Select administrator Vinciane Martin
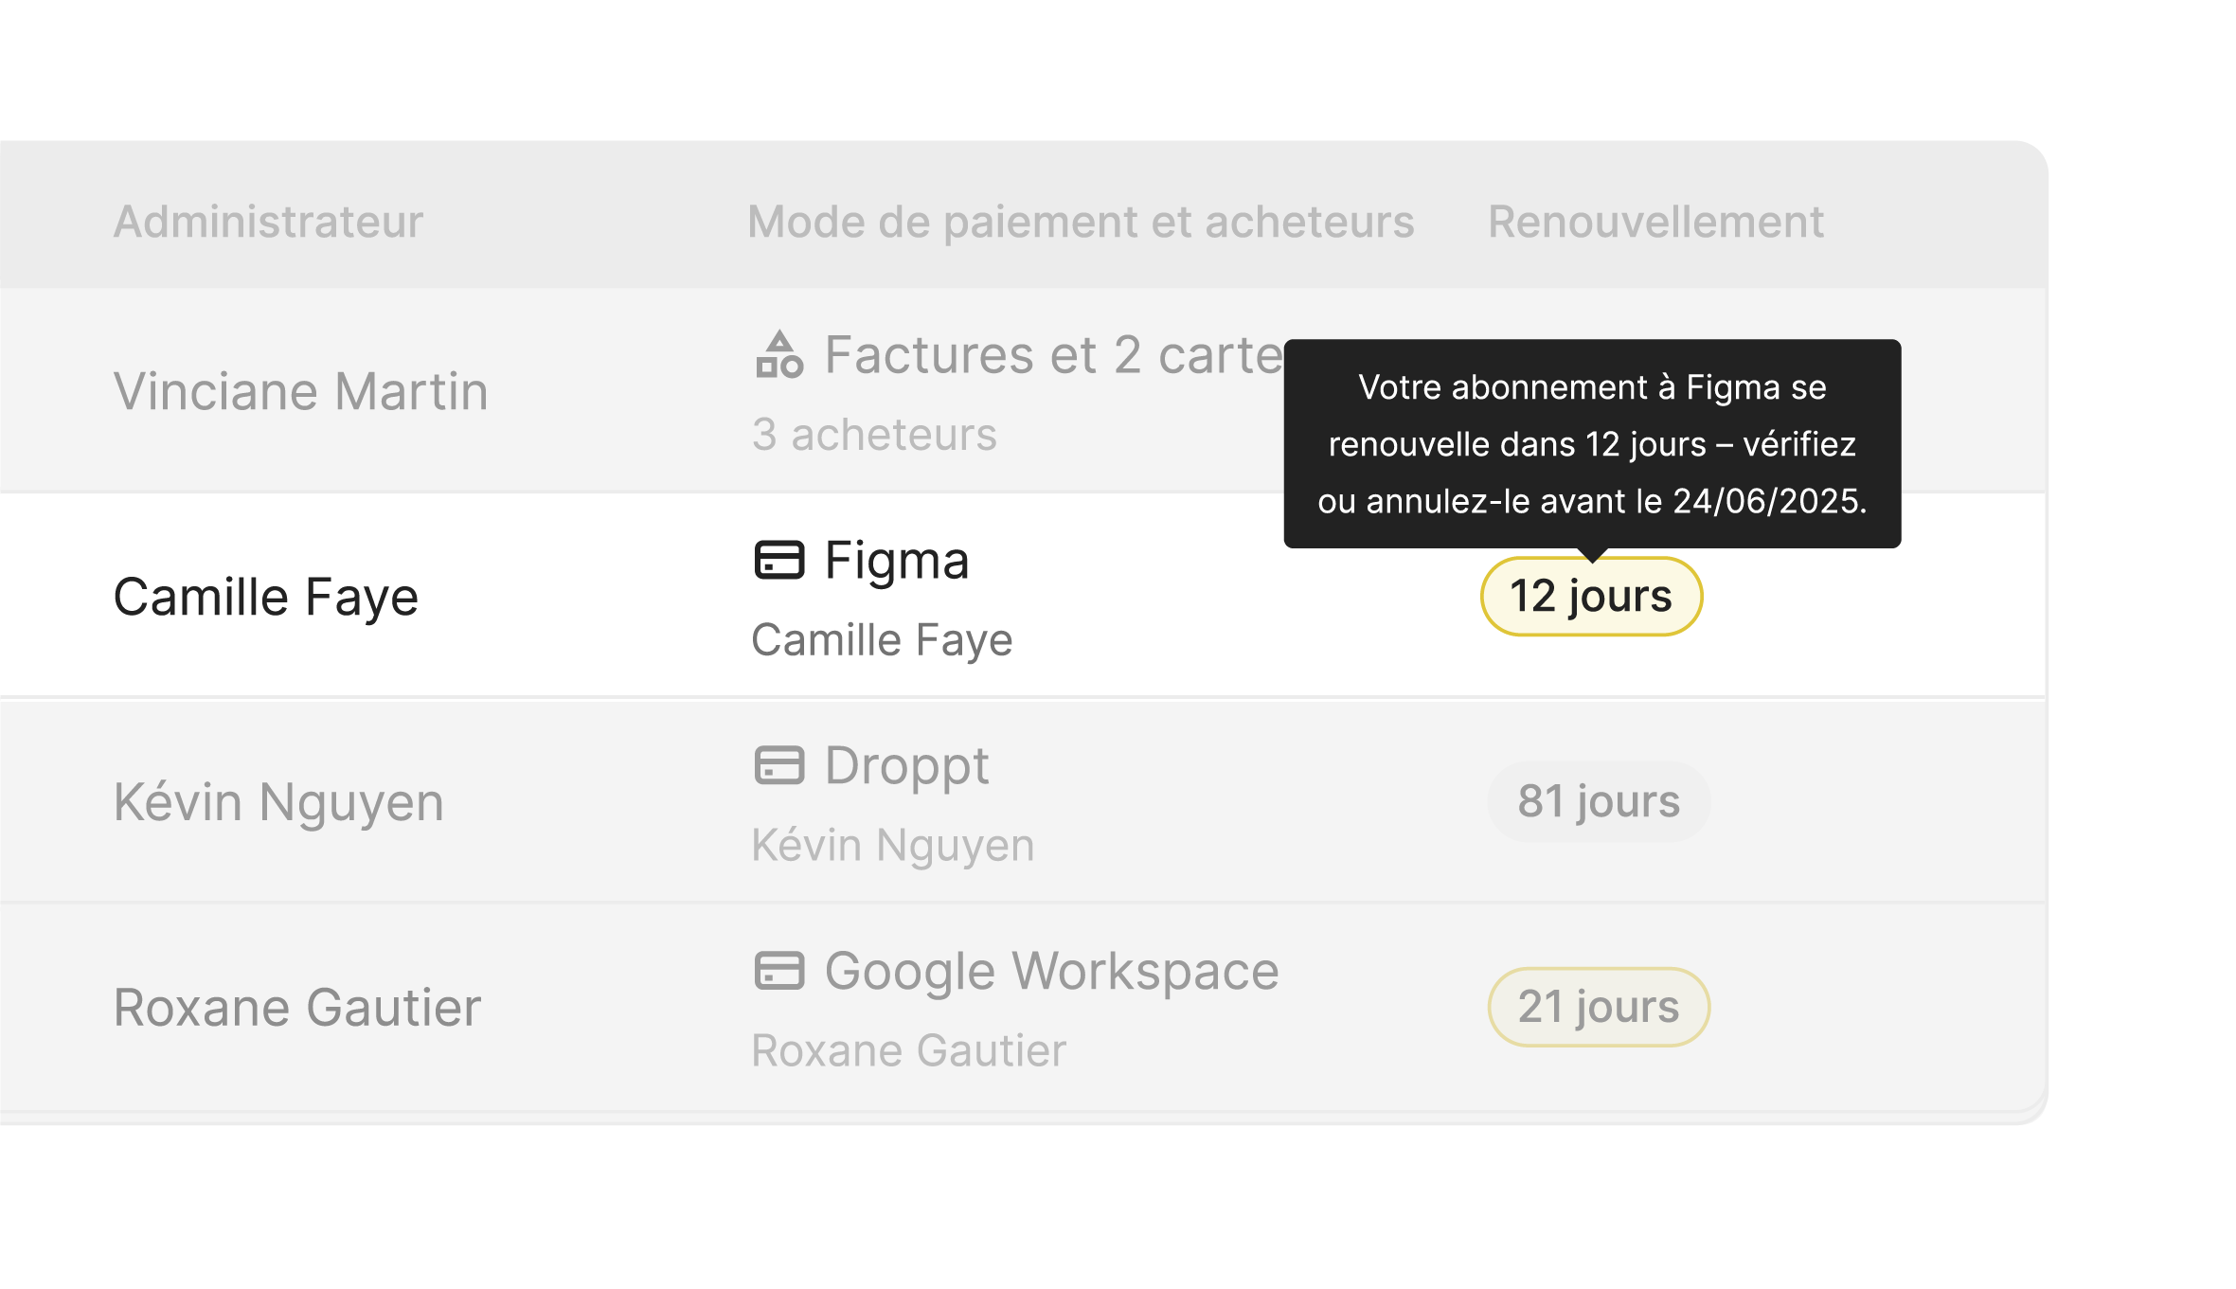 click(301, 391)
